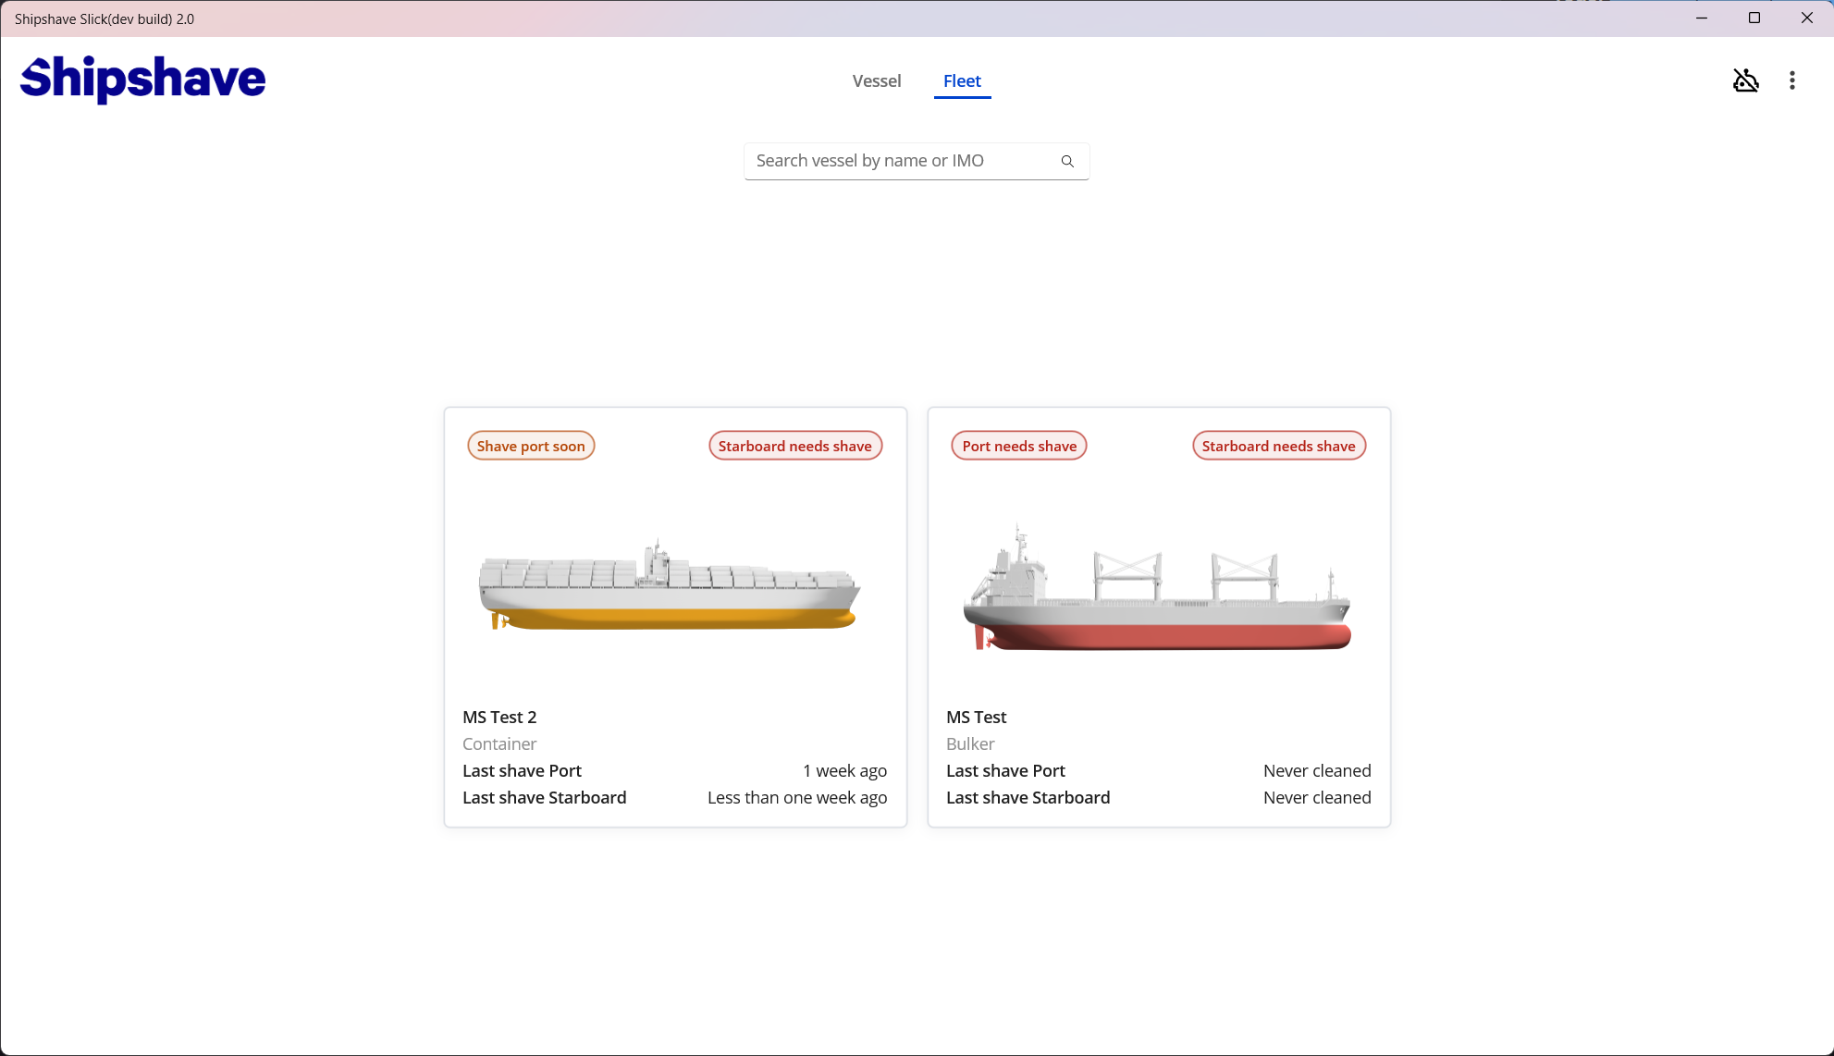
Task: Open the three-dot overflow menu
Action: (1791, 80)
